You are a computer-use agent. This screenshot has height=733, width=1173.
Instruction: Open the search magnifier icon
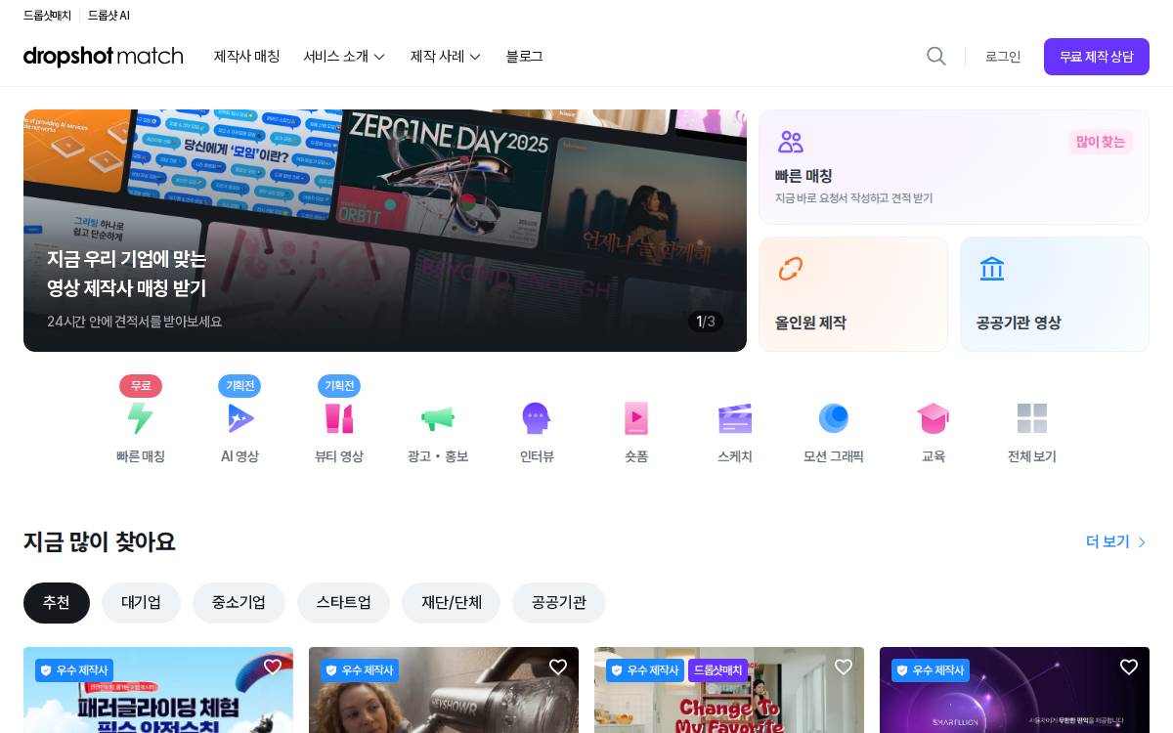coord(936,57)
